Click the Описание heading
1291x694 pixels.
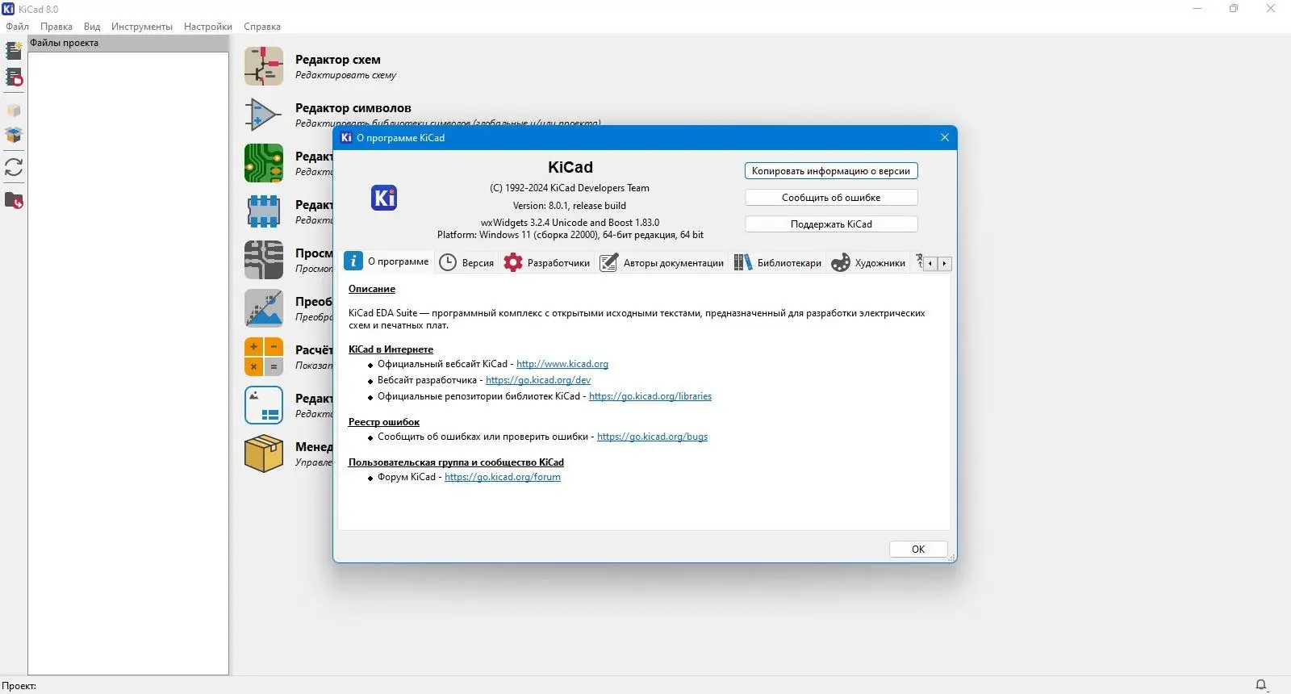pos(372,289)
